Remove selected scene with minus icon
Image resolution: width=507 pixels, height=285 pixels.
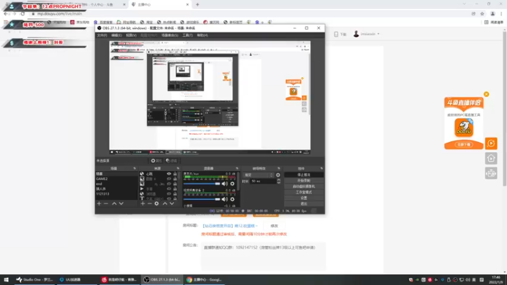point(106,203)
